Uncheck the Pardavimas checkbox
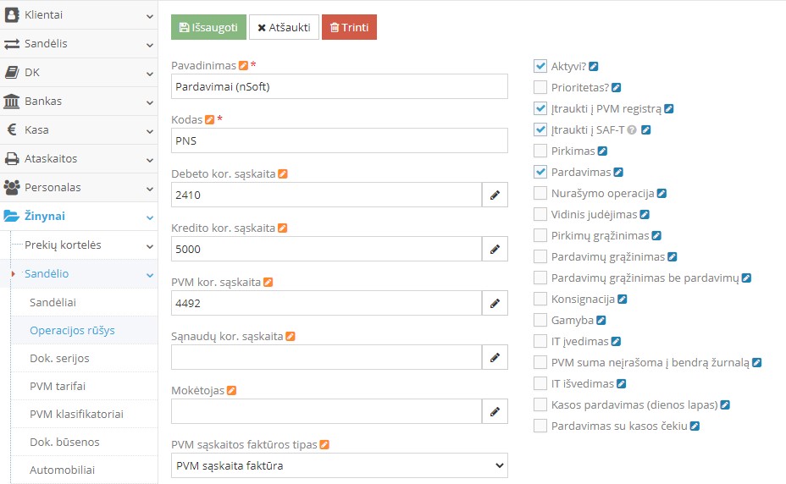 click(540, 172)
